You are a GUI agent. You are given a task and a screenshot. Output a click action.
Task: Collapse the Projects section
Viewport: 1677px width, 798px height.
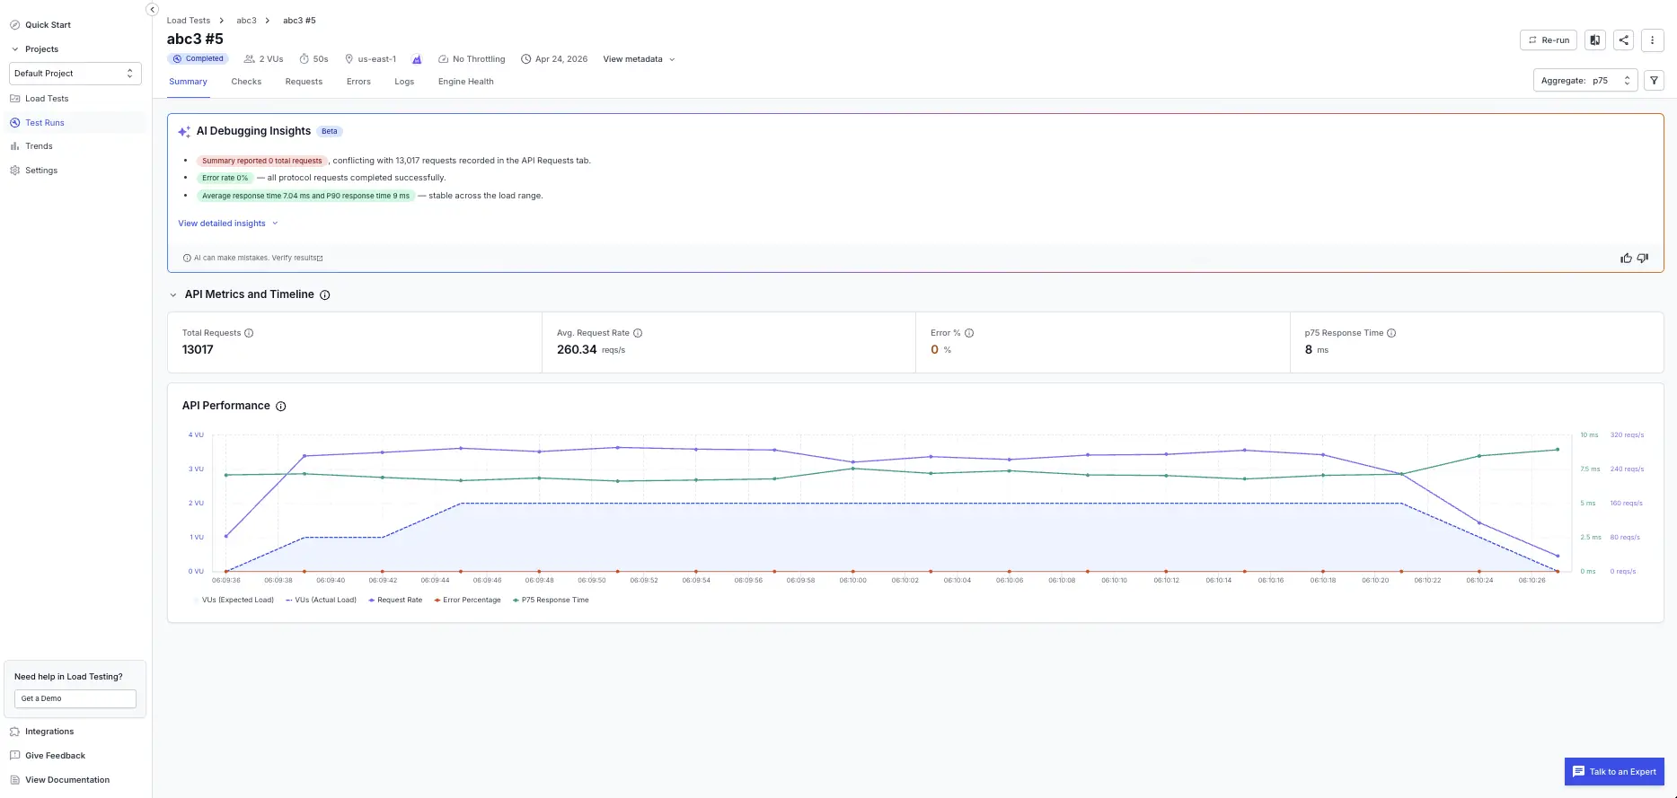pyautogui.click(x=15, y=49)
